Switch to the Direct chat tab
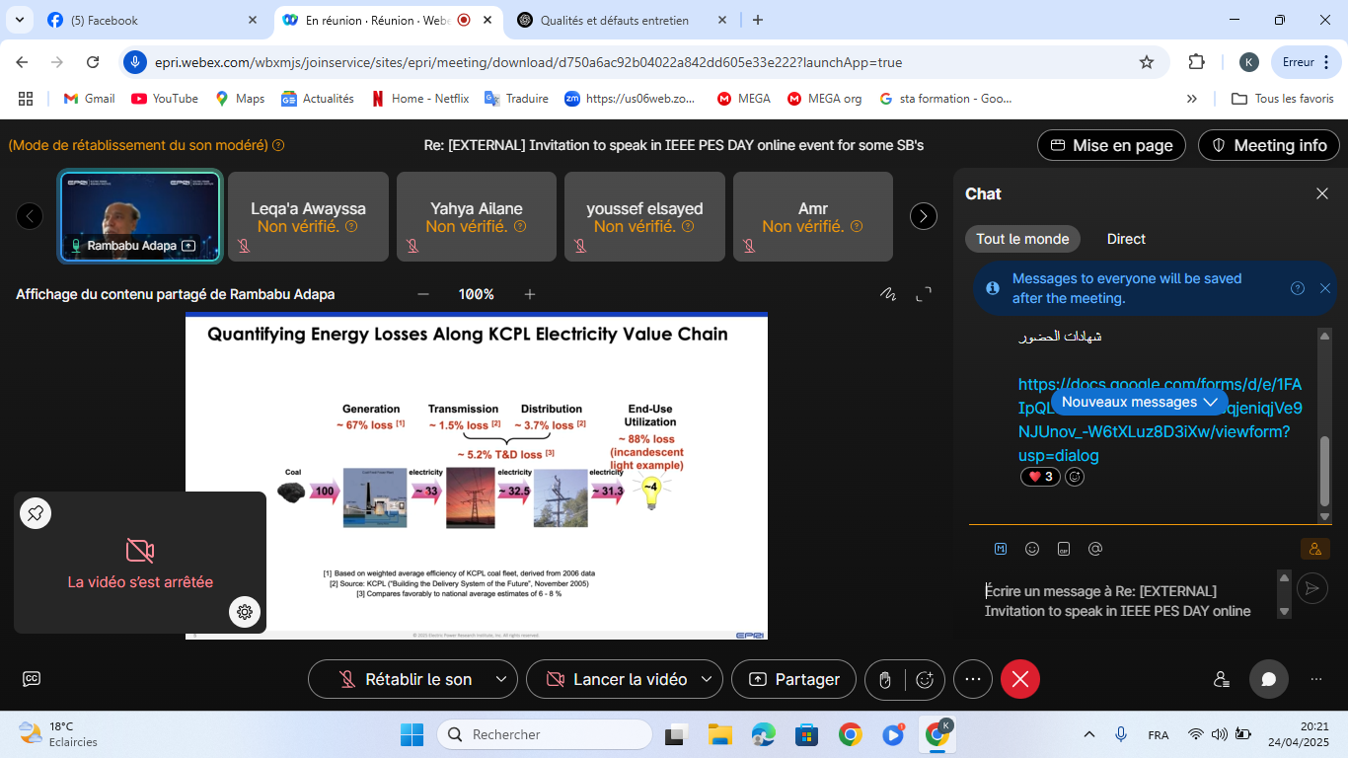Screen dimensions: 1348x758 (1126, 239)
